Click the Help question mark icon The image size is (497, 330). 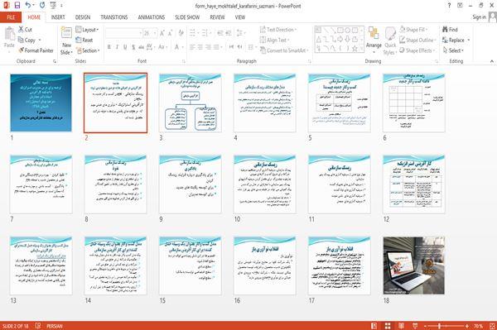pyautogui.click(x=449, y=6)
